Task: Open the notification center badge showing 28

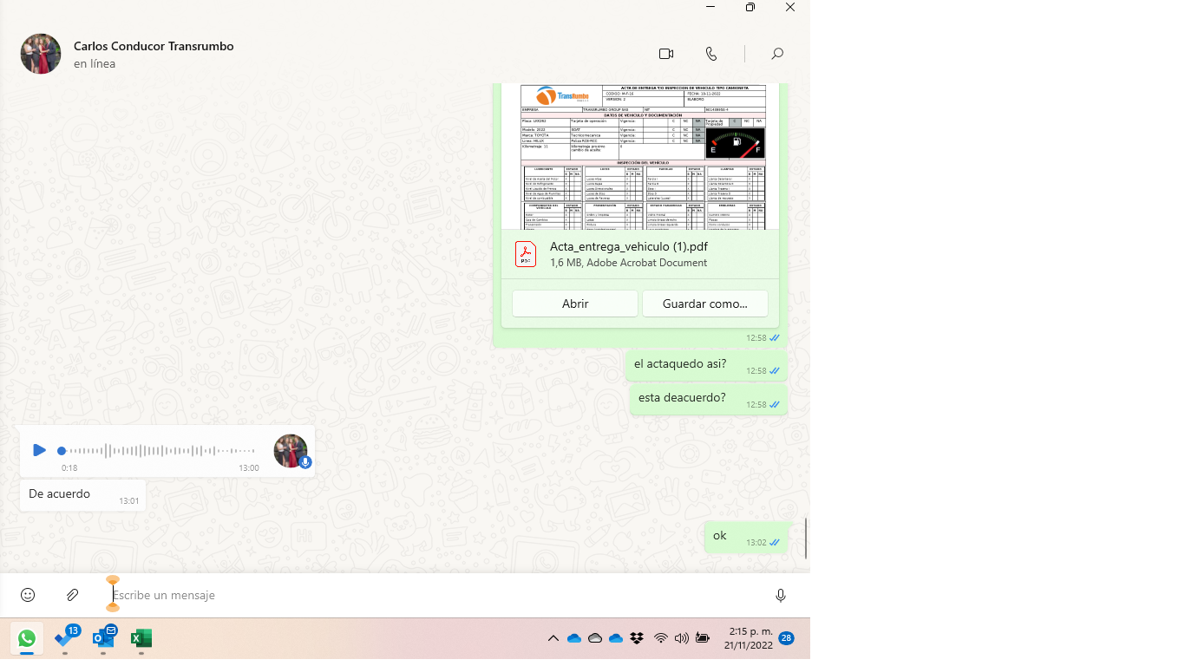Action: 786,638
